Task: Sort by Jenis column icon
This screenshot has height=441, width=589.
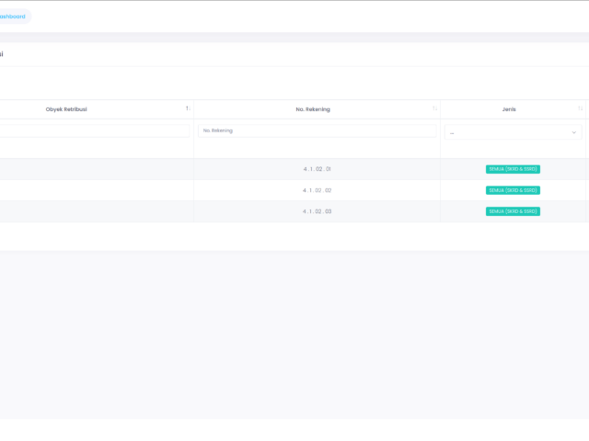Action: [580, 108]
